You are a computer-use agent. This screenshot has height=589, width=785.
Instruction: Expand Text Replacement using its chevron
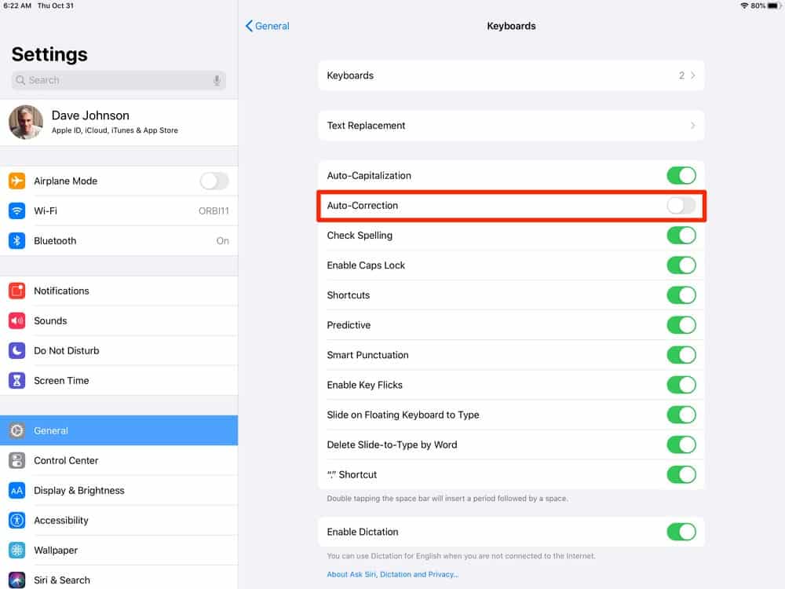pos(692,126)
